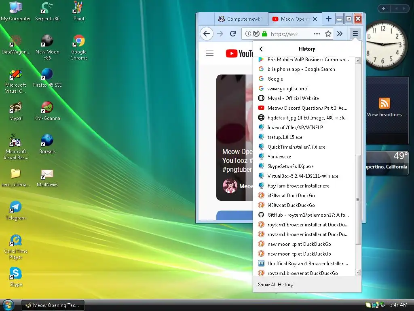Select the Skype desktop shortcut
The height and width of the screenshot is (311, 414).
(x=16, y=277)
